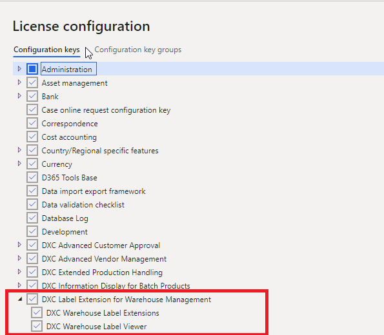Uncheck the Correspondence checkbox
The image size is (384, 335).
pos(32,123)
